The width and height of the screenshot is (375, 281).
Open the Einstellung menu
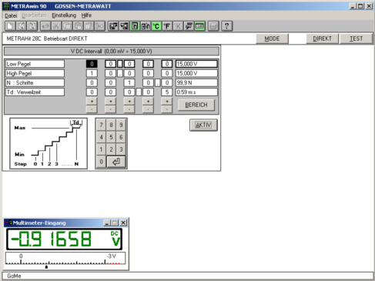64,15
